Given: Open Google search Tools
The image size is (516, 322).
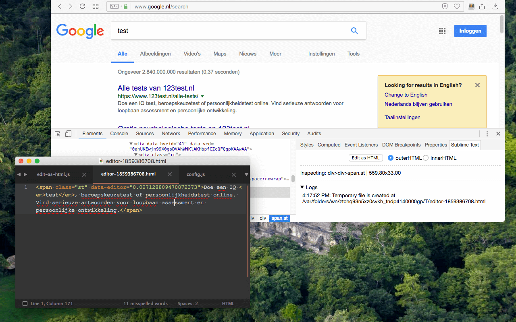Looking at the screenshot, I should pyautogui.click(x=354, y=54).
